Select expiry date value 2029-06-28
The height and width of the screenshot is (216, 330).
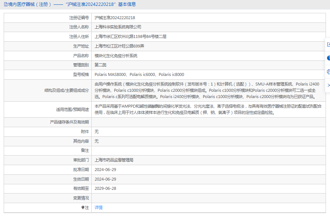[105, 188]
